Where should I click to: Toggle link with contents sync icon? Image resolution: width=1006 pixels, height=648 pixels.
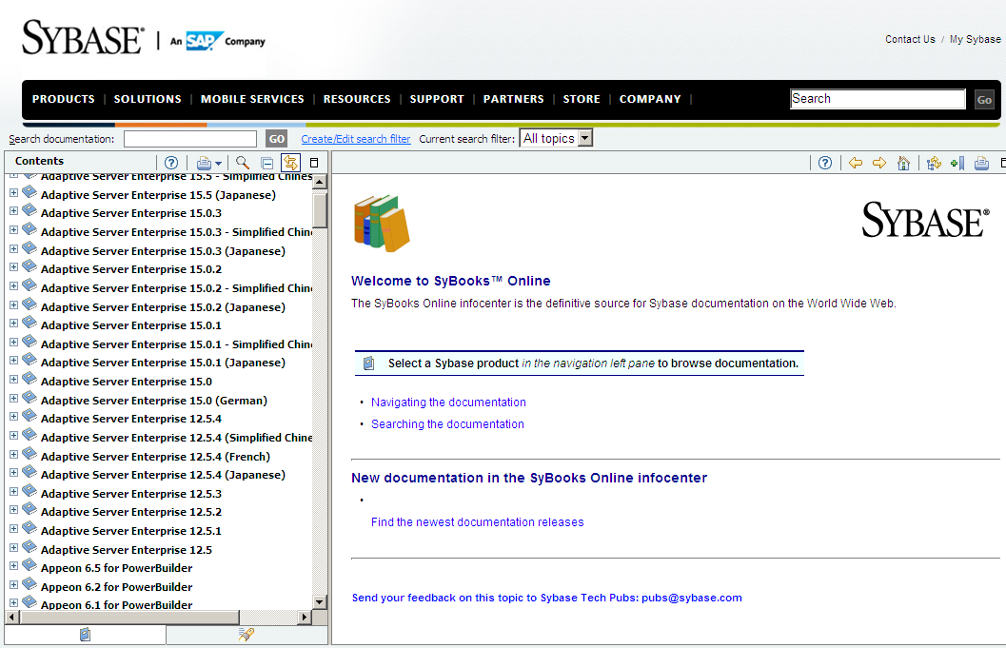[x=290, y=163]
